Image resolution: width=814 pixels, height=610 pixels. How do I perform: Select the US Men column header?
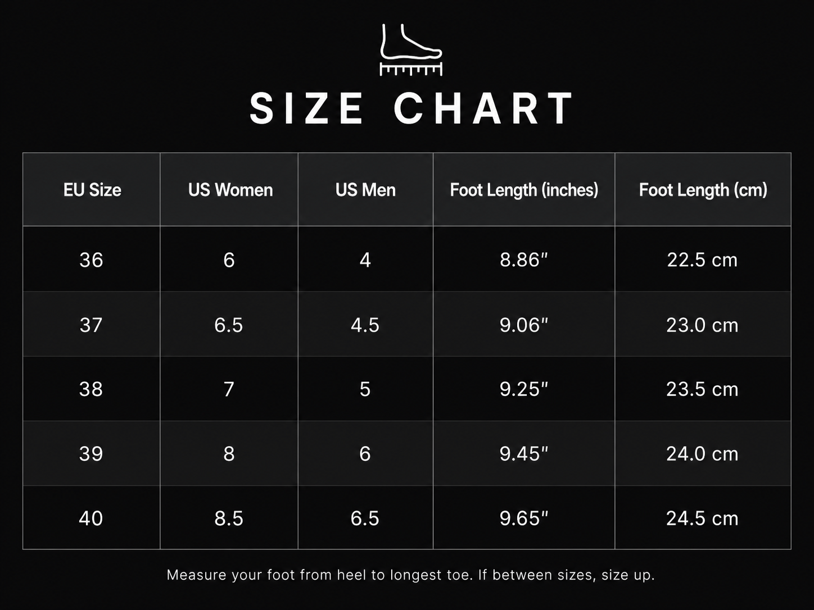pos(365,190)
